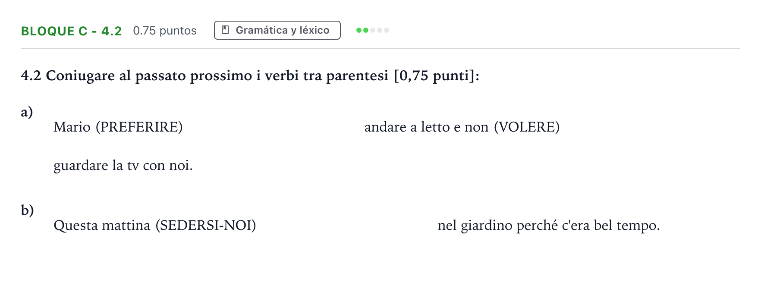Select the third difficulty dot
The height and width of the screenshot is (283, 761).
pyautogui.click(x=373, y=30)
